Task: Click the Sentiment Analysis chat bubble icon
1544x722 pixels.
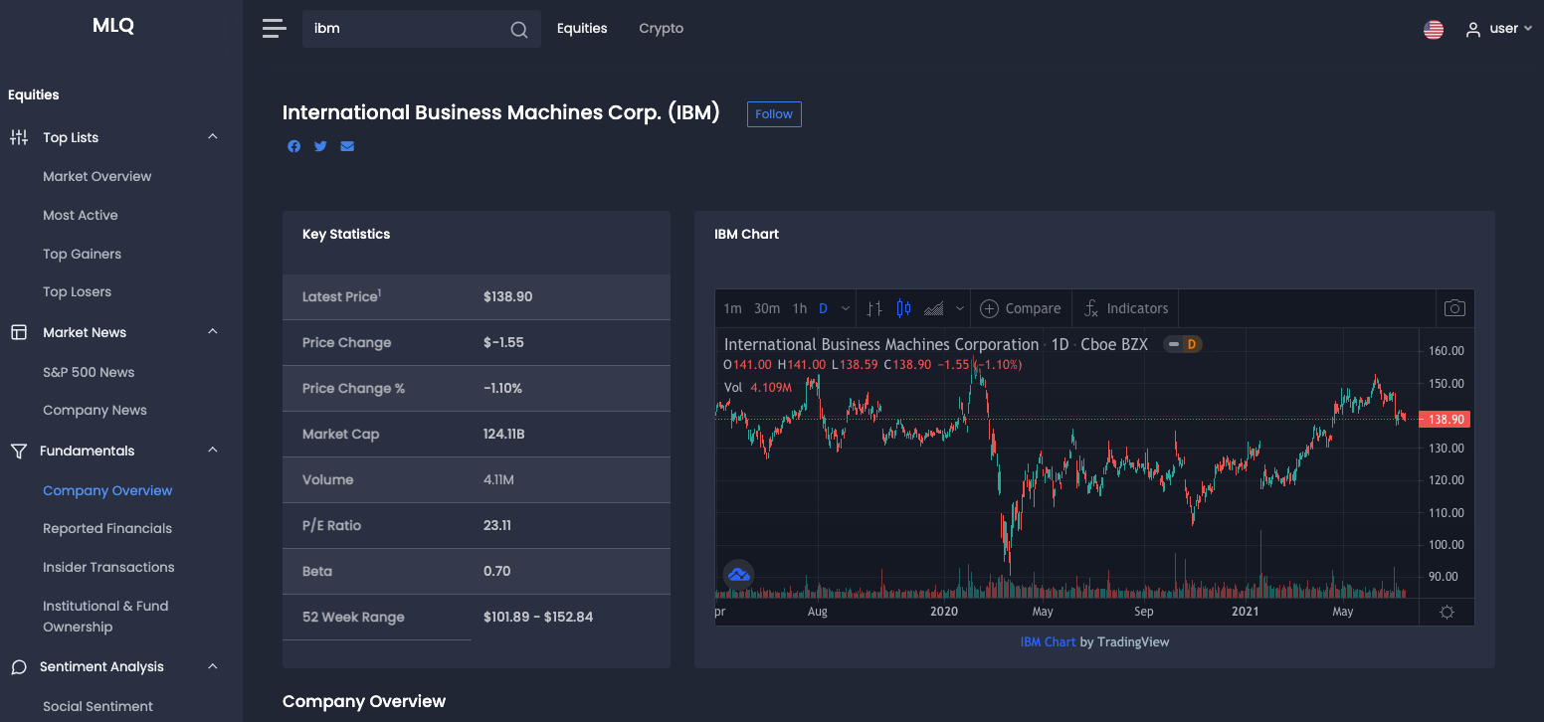Action: click(x=19, y=667)
